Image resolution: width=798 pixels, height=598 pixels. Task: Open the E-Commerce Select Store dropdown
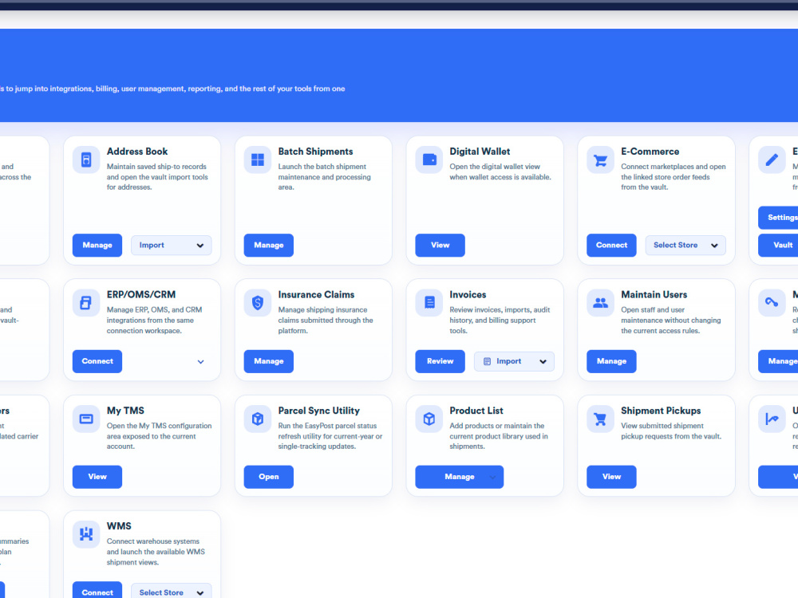(685, 245)
